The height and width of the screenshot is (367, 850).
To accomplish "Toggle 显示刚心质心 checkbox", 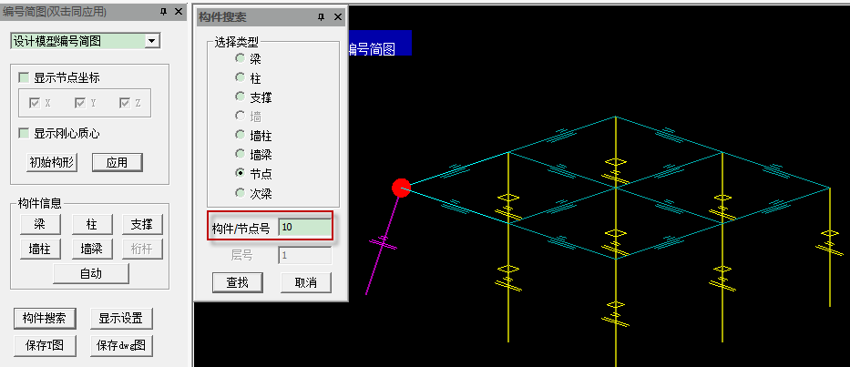I will [24, 133].
